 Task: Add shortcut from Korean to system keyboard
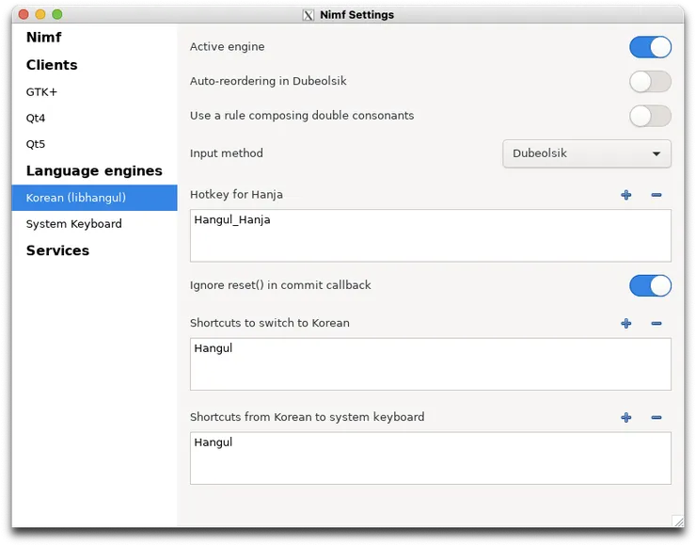click(625, 418)
